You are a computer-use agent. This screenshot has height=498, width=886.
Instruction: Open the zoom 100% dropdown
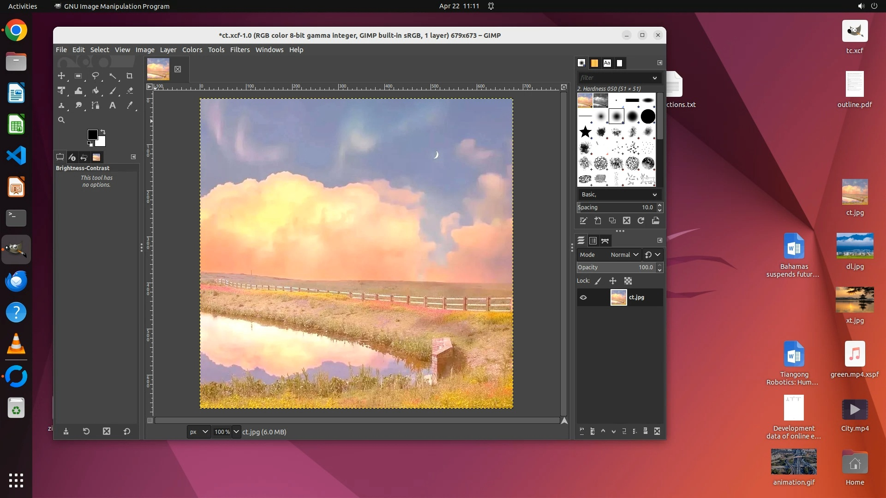click(x=236, y=432)
